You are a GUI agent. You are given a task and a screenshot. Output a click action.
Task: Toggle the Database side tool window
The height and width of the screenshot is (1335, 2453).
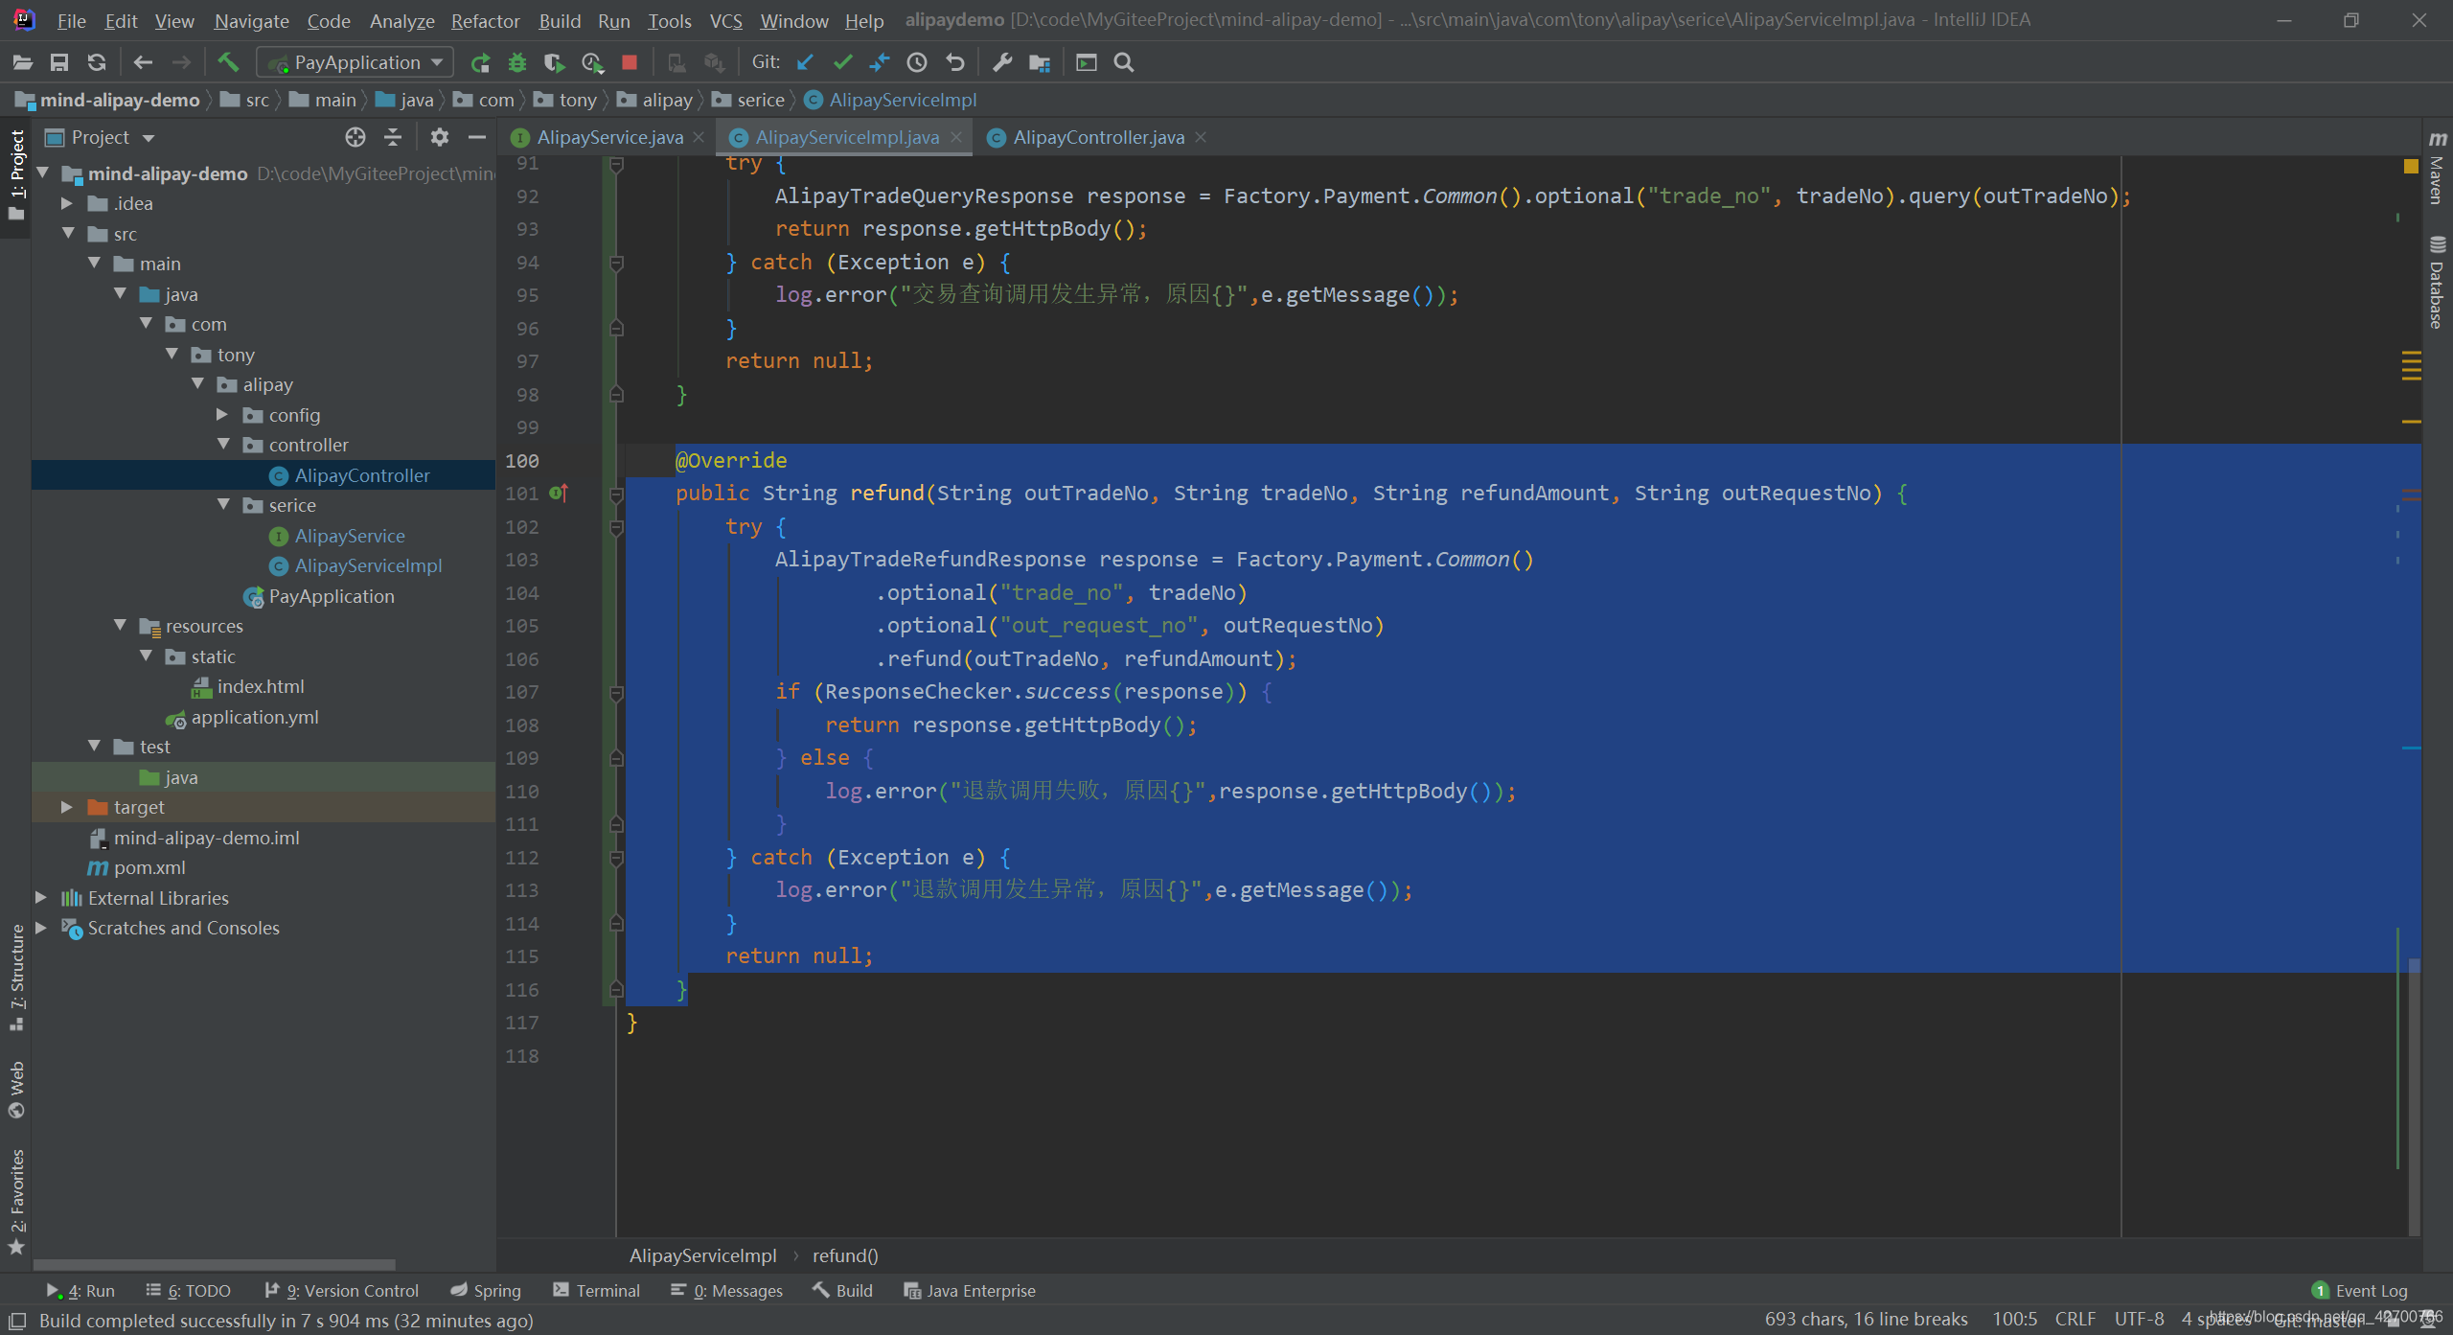point(2437,283)
